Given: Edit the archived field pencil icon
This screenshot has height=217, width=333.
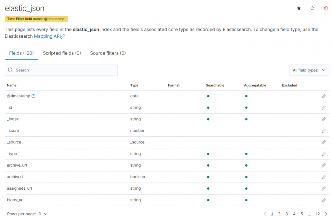Looking at the screenshot, I should point(324,177).
